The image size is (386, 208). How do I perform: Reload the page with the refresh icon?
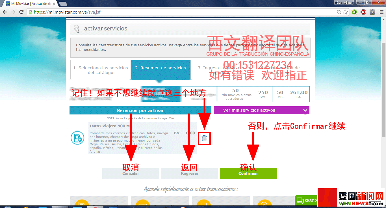(21, 12)
